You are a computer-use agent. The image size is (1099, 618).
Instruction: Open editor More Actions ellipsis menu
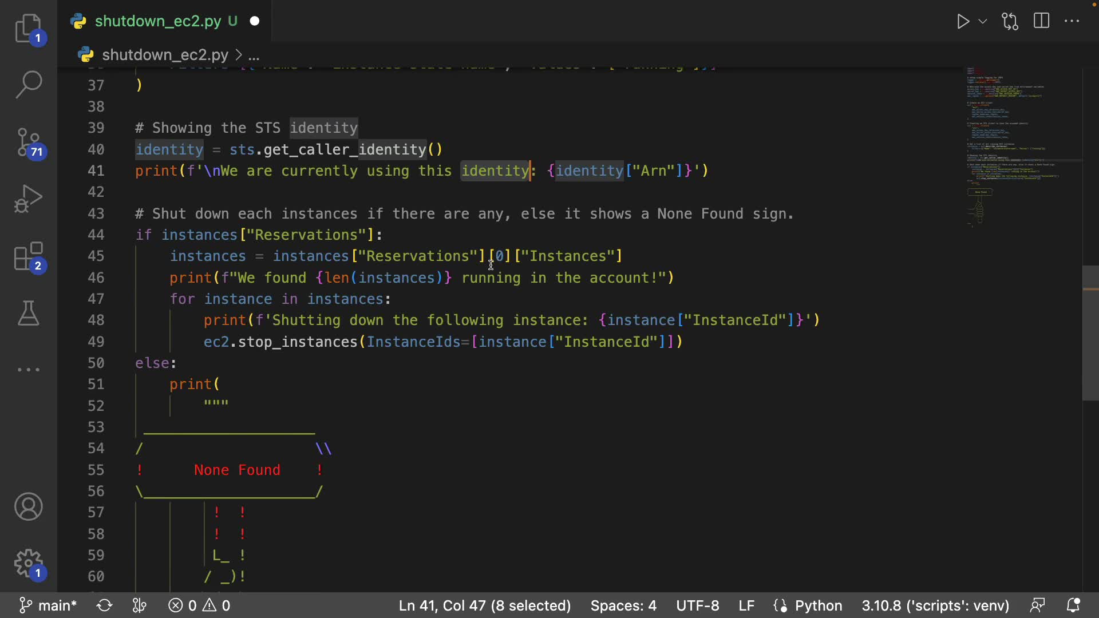[x=1072, y=21]
